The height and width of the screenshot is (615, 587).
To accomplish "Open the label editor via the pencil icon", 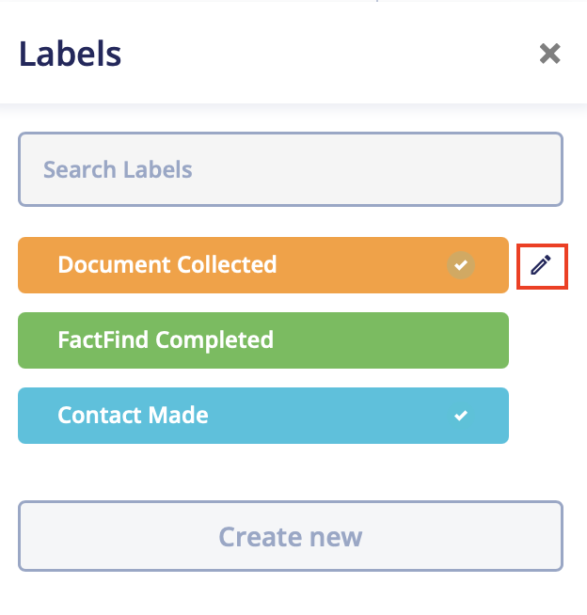I will 541,265.
